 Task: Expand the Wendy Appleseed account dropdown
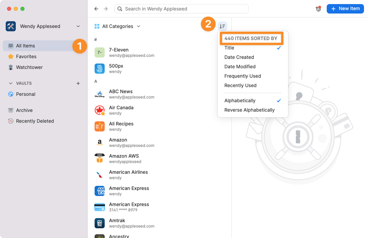(x=78, y=26)
